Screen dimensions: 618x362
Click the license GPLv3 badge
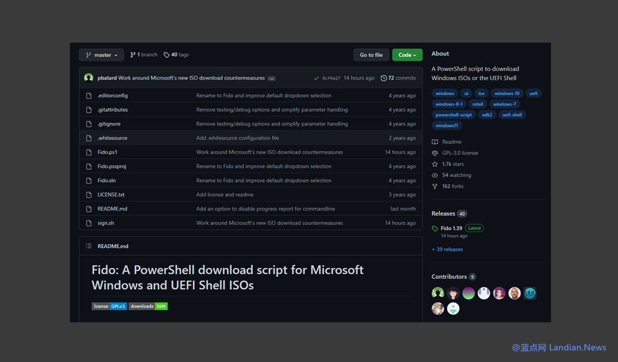pos(109,306)
